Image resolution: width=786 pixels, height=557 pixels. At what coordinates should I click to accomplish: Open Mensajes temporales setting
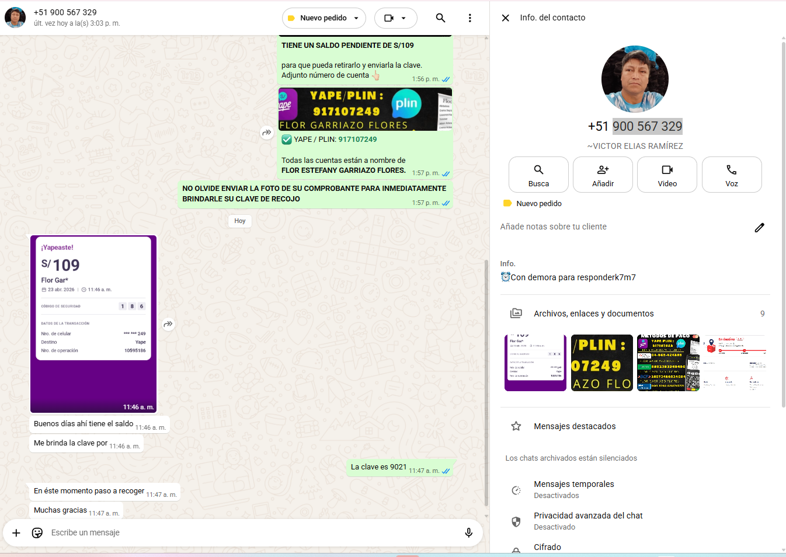(573, 489)
